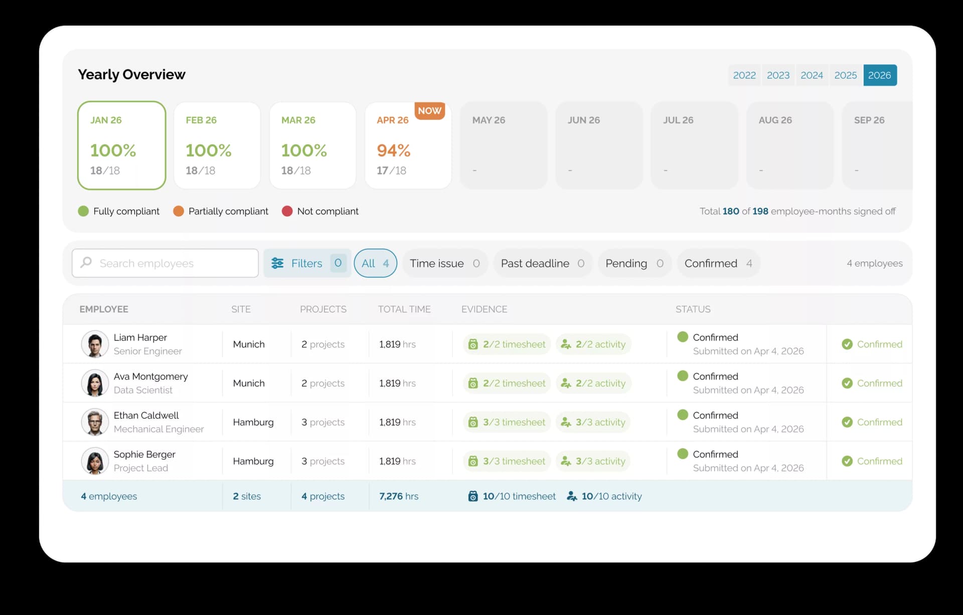The height and width of the screenshot is (615, 963).
Task: Click the red Not compliant legend dot
Action: coord(287,211)
